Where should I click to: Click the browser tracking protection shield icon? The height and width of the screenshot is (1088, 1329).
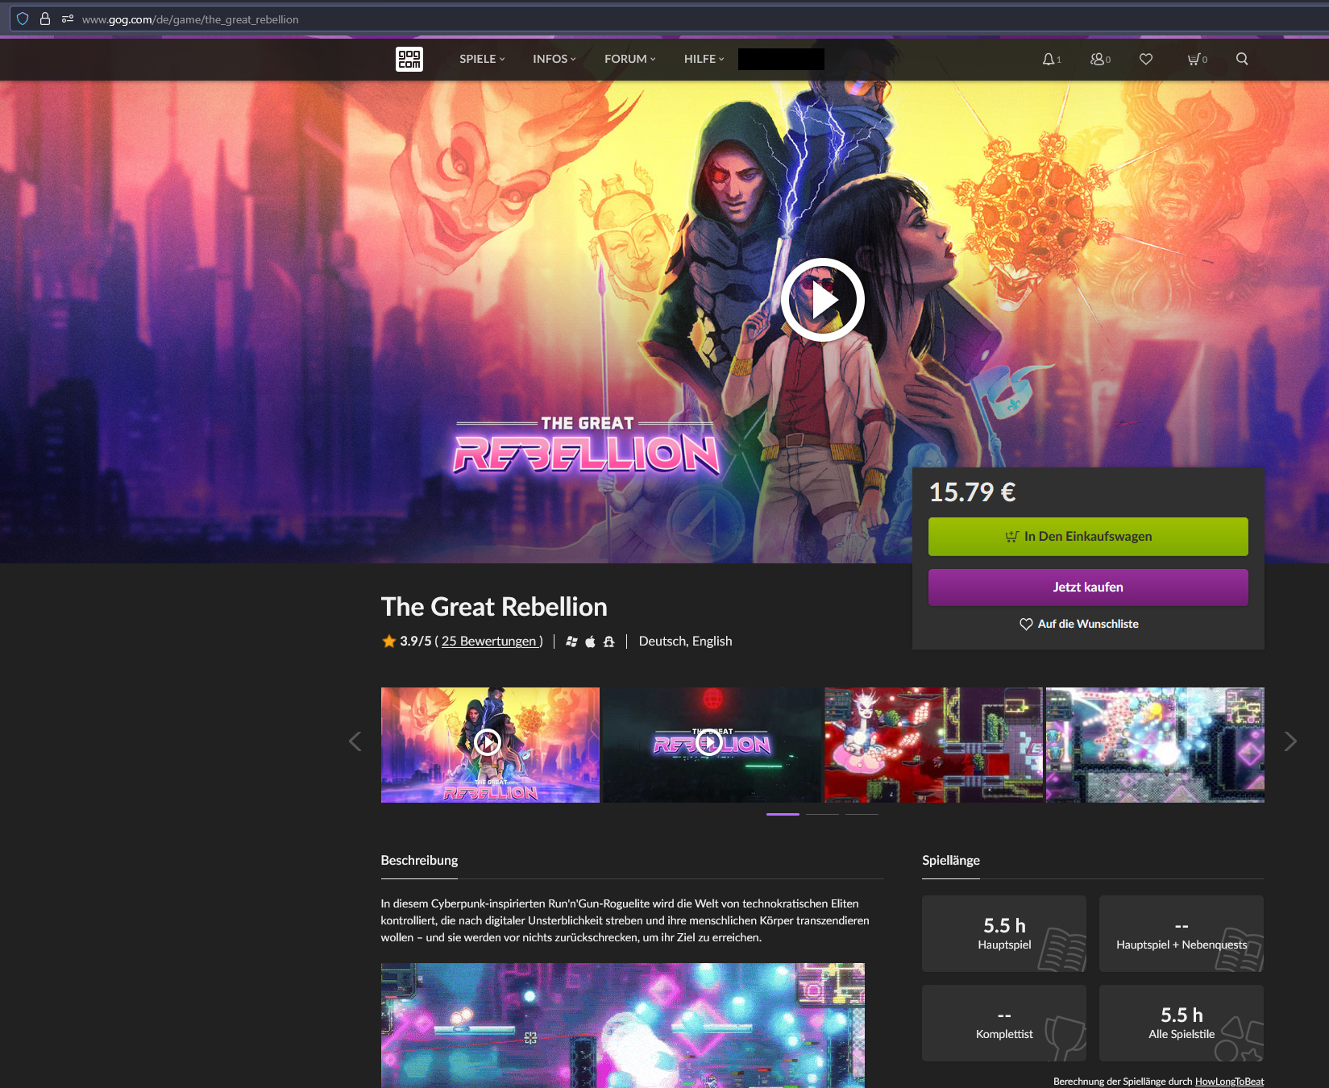pyautogui.click(x=23, y=19)
